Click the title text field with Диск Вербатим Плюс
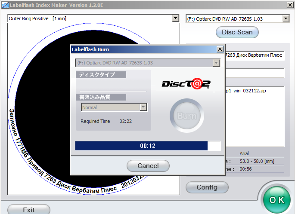Image resolution: width=295 pixels, height=214 pixels. 255,55
